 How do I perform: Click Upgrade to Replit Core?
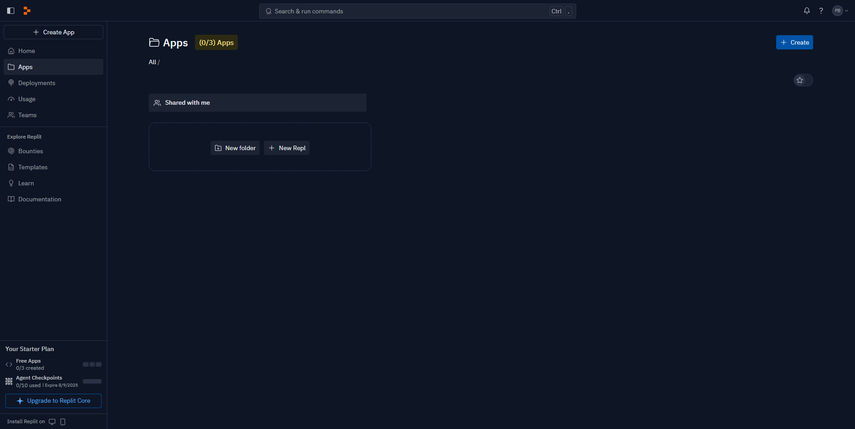tap(53, 401)
